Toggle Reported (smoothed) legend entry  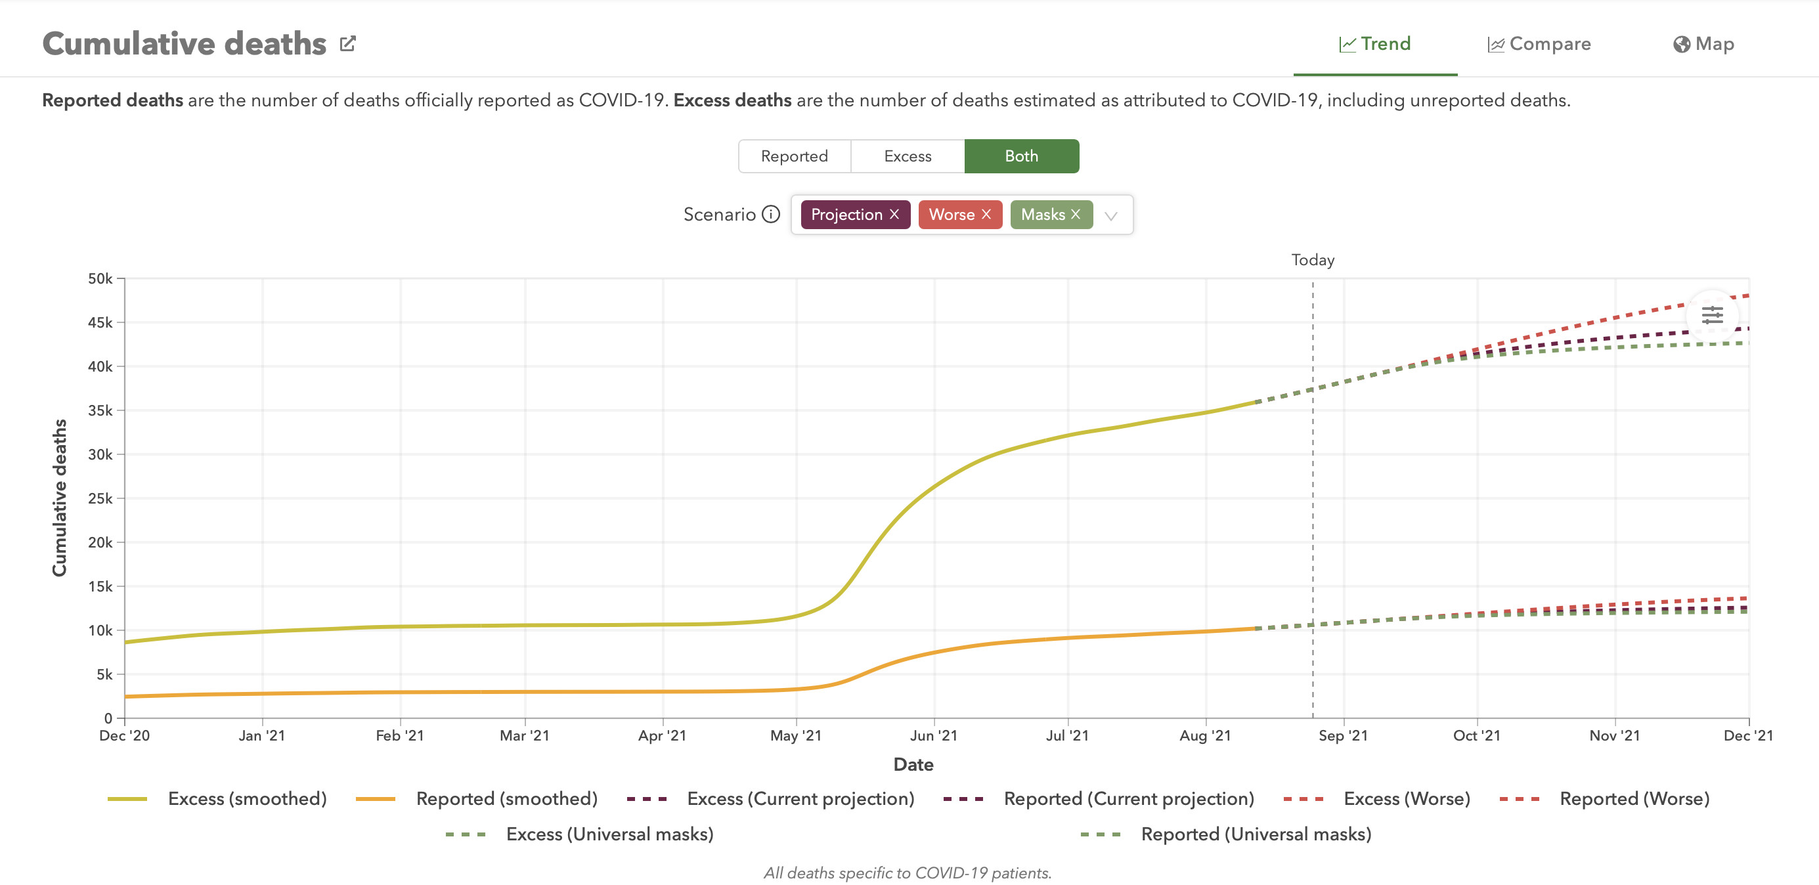pos(506,798)
